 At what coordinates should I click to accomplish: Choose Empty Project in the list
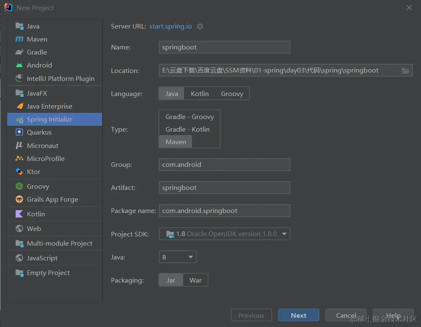55,272
